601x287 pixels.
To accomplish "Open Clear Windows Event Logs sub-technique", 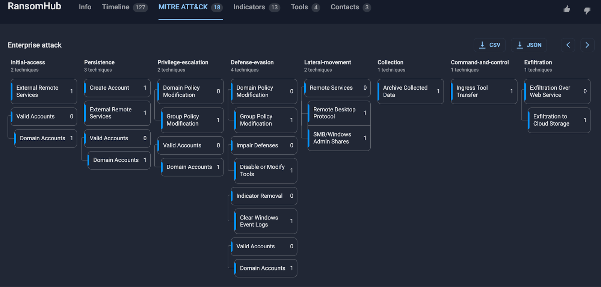I will coord(265,221).
